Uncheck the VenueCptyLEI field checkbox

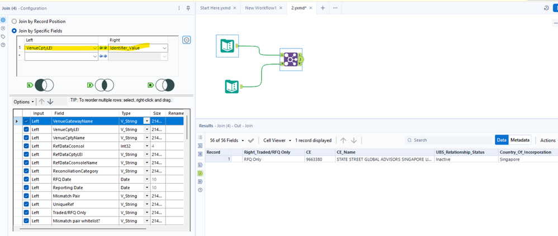pyautogui.click(x=26, y=129)
